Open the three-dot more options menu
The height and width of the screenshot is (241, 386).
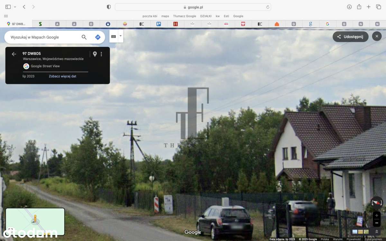pos(101,54)
